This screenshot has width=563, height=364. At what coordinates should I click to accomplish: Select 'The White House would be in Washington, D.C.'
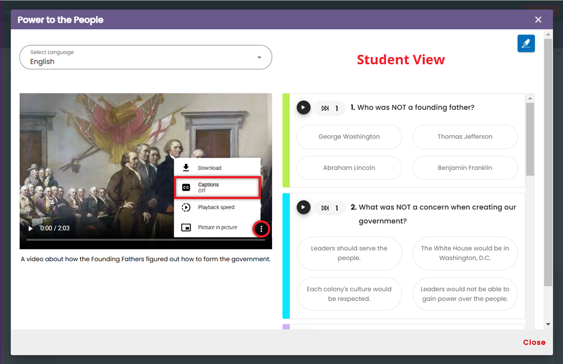[x=465, y=253]
